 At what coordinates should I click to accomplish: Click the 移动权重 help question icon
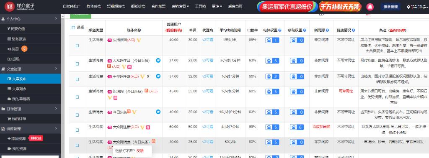pyautogui.click(x=305, y=30)
